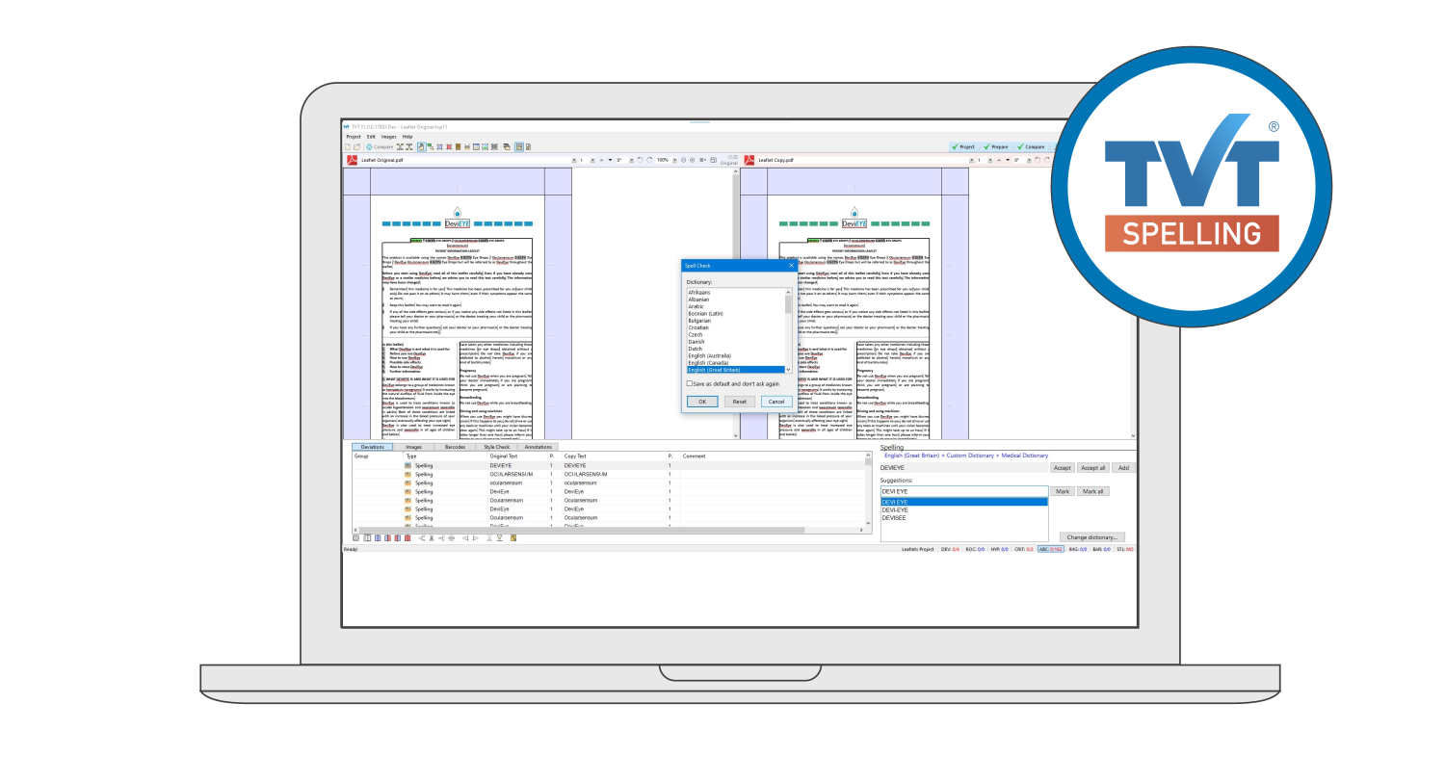
Task: Go to the Compare workflow step
Action: click(x=1031, y=146)
